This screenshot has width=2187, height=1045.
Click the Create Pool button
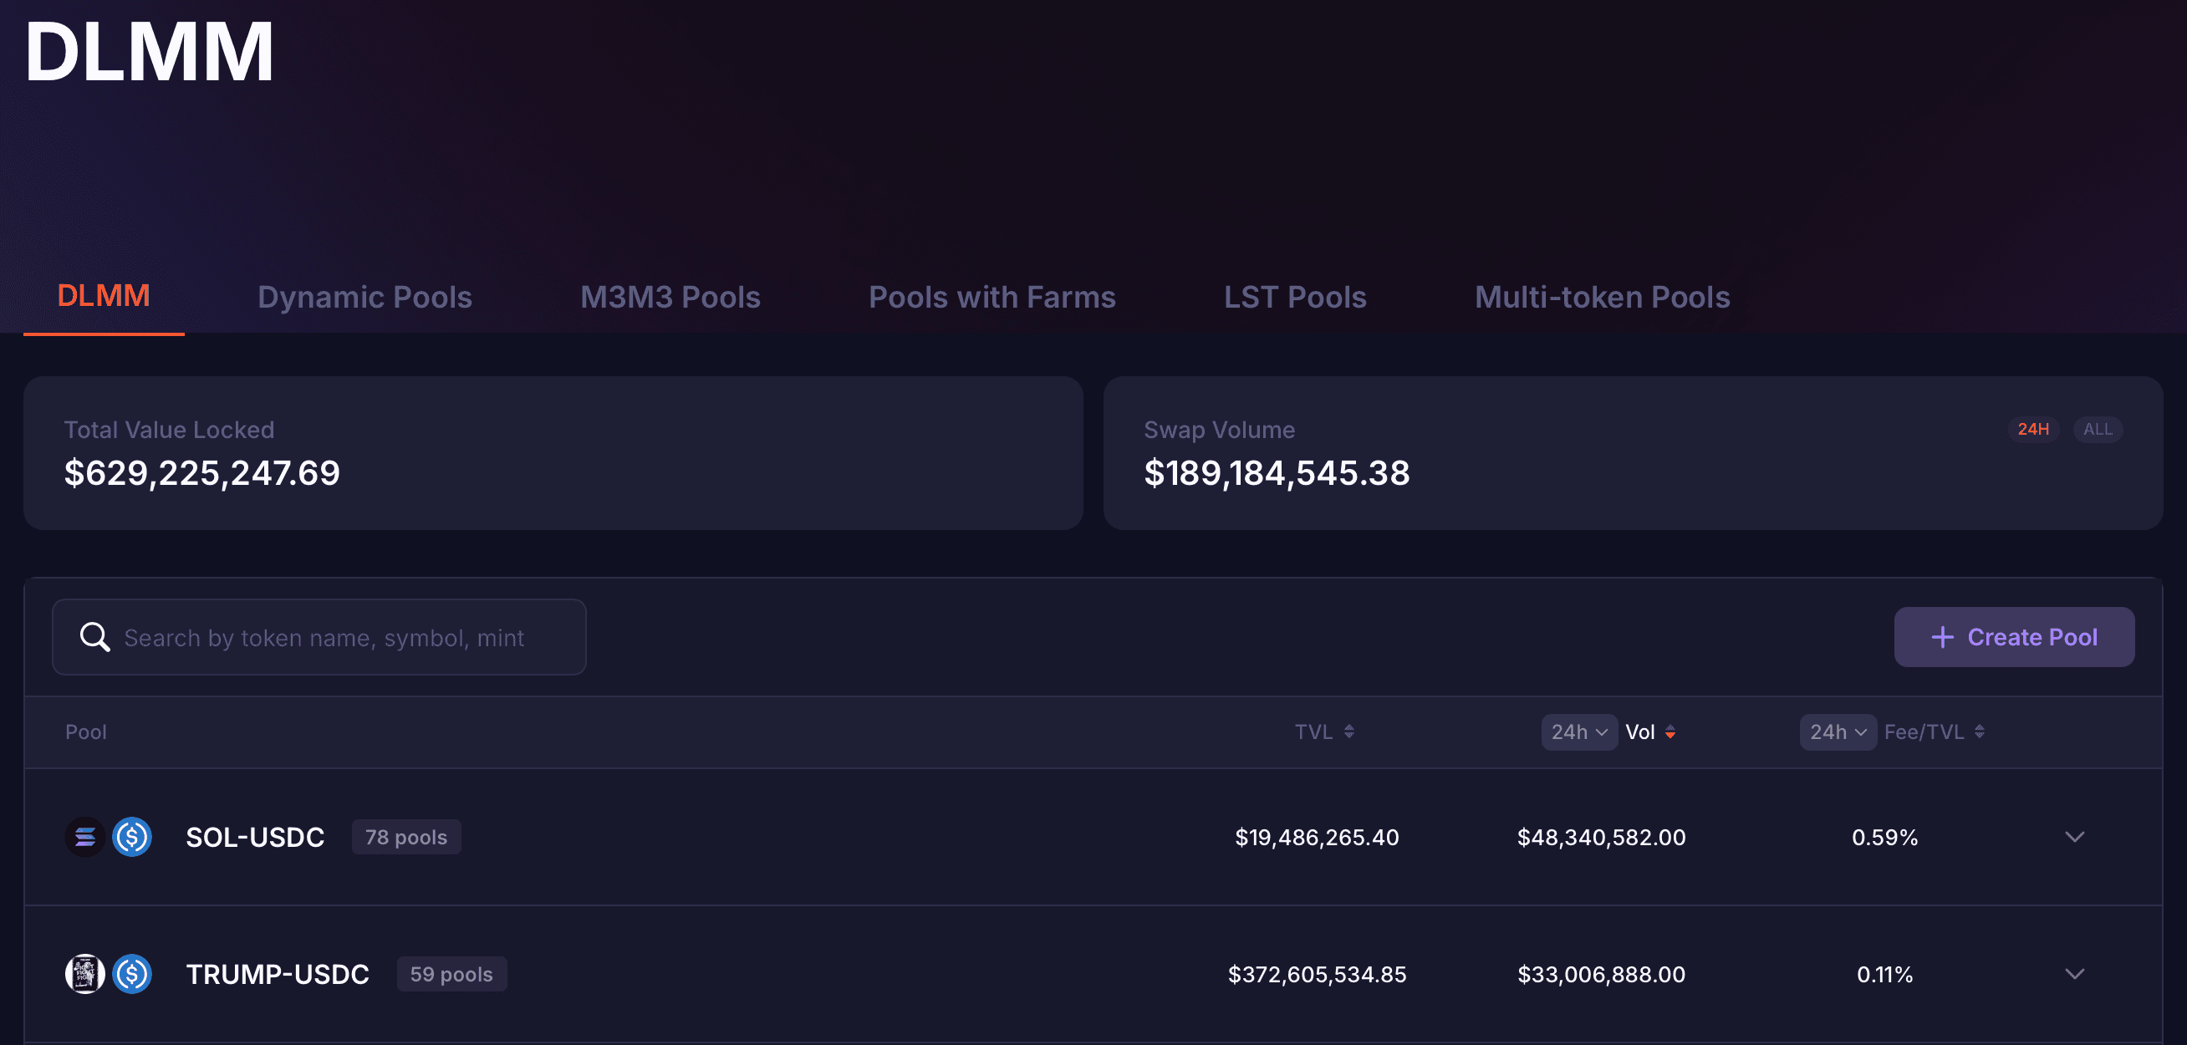point(2014,637)
